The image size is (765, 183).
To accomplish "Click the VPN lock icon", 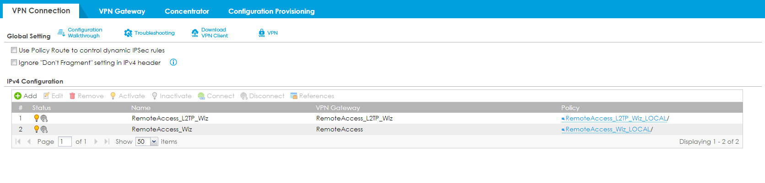I will coord(262,33).
